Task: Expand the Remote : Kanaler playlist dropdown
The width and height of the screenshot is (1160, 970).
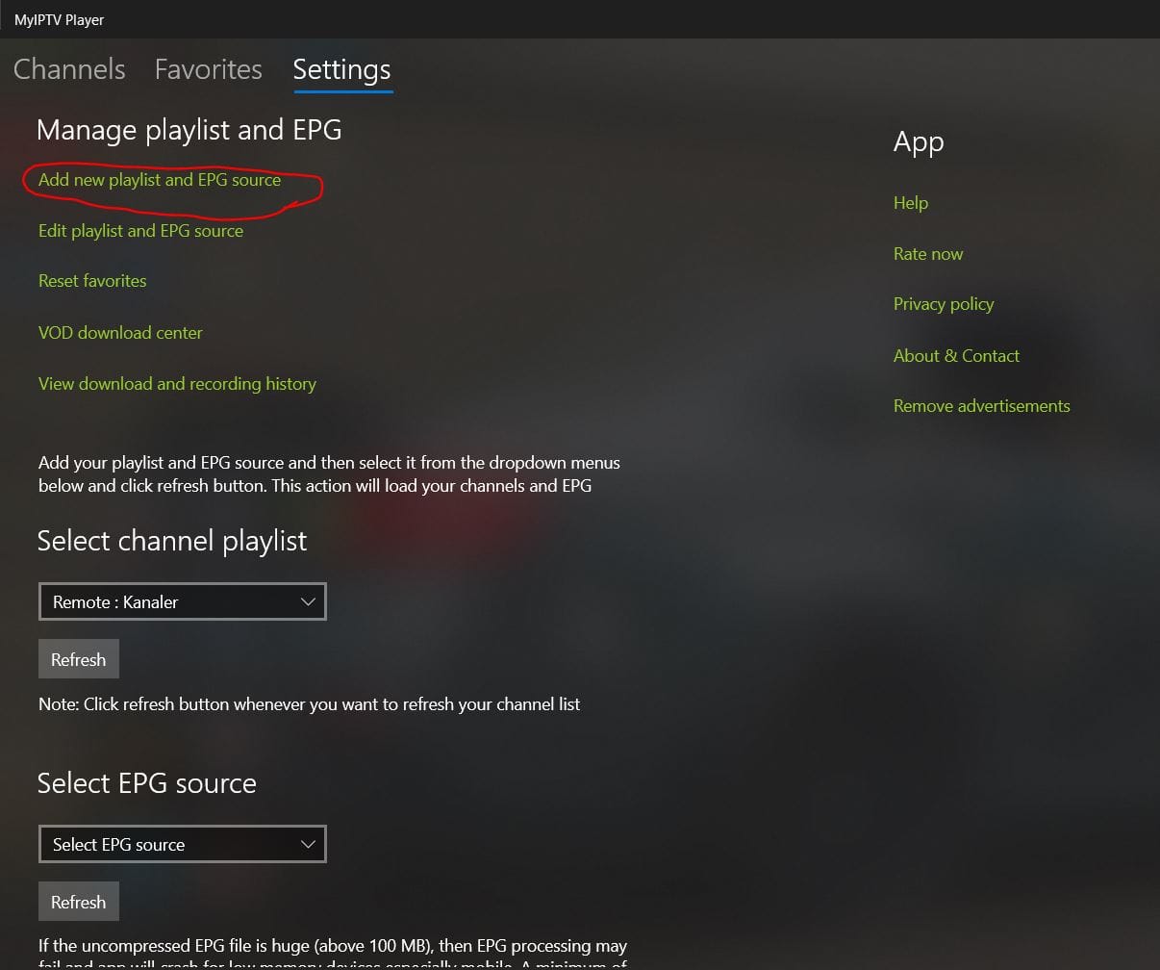Action: (183, 601)
